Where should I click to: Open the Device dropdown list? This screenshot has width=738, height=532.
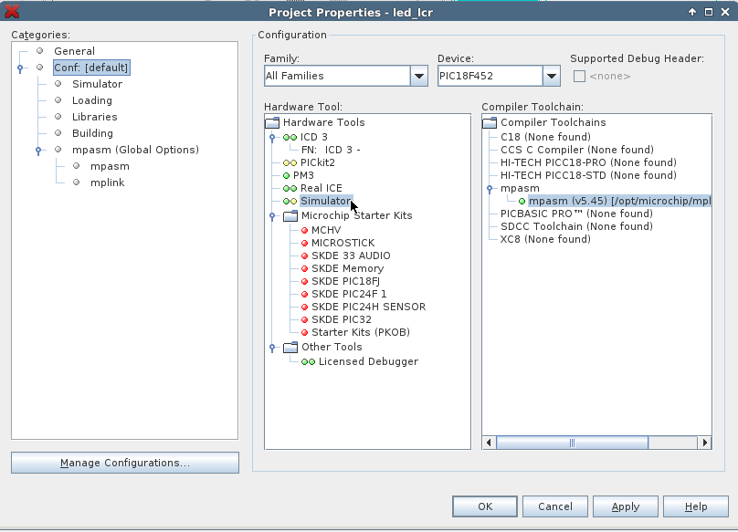[551, 76]
